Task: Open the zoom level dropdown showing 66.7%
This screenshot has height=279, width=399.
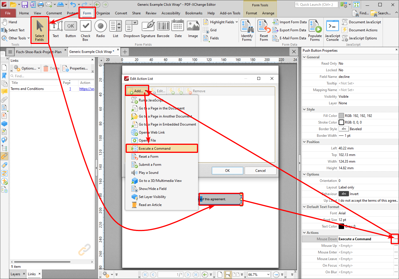Action: [x=258, y=274]
